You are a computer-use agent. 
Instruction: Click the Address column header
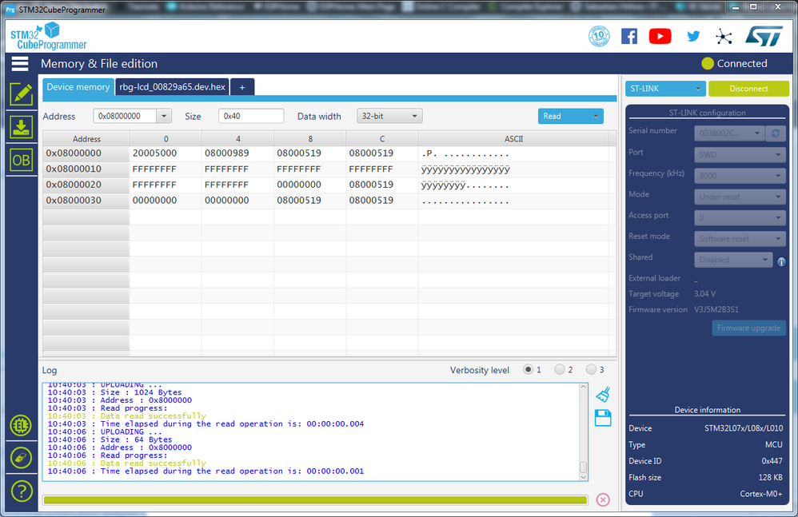86,139
